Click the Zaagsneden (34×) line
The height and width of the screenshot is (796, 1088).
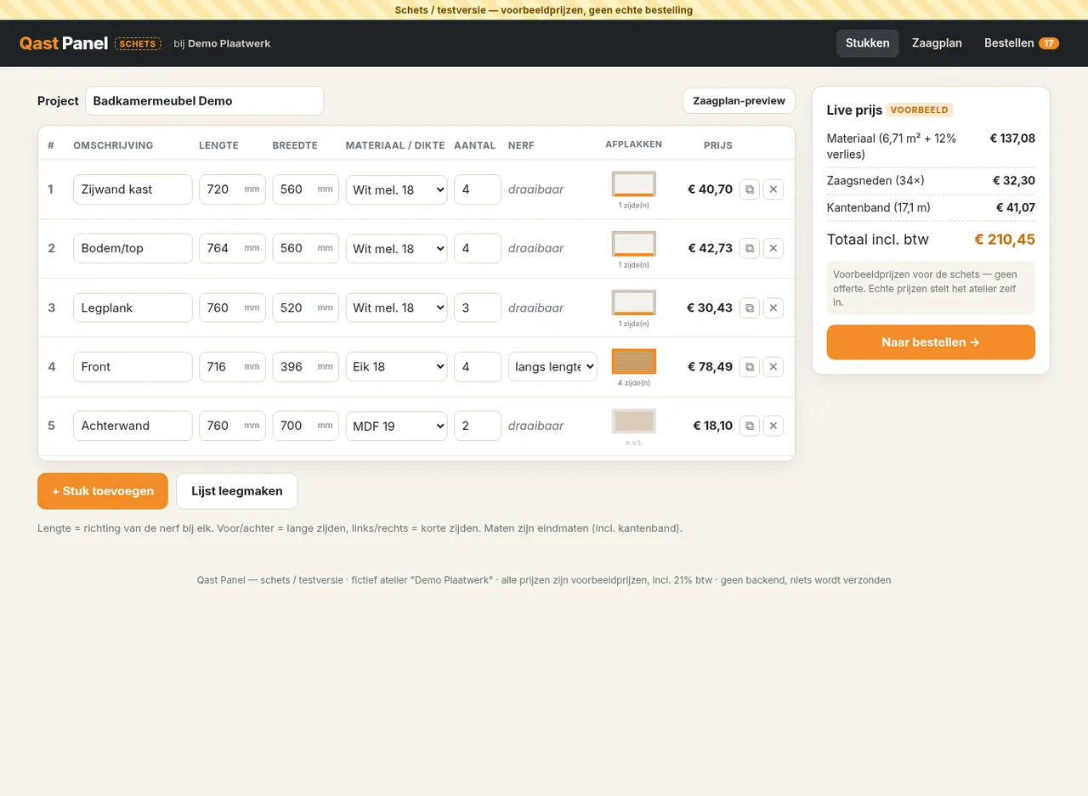point(931,180)
